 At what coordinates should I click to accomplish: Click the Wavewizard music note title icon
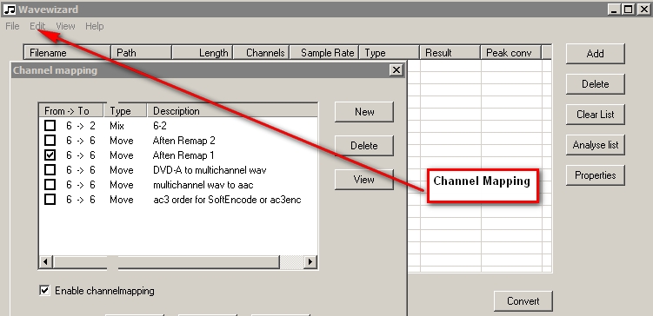(x=10, y=10)
